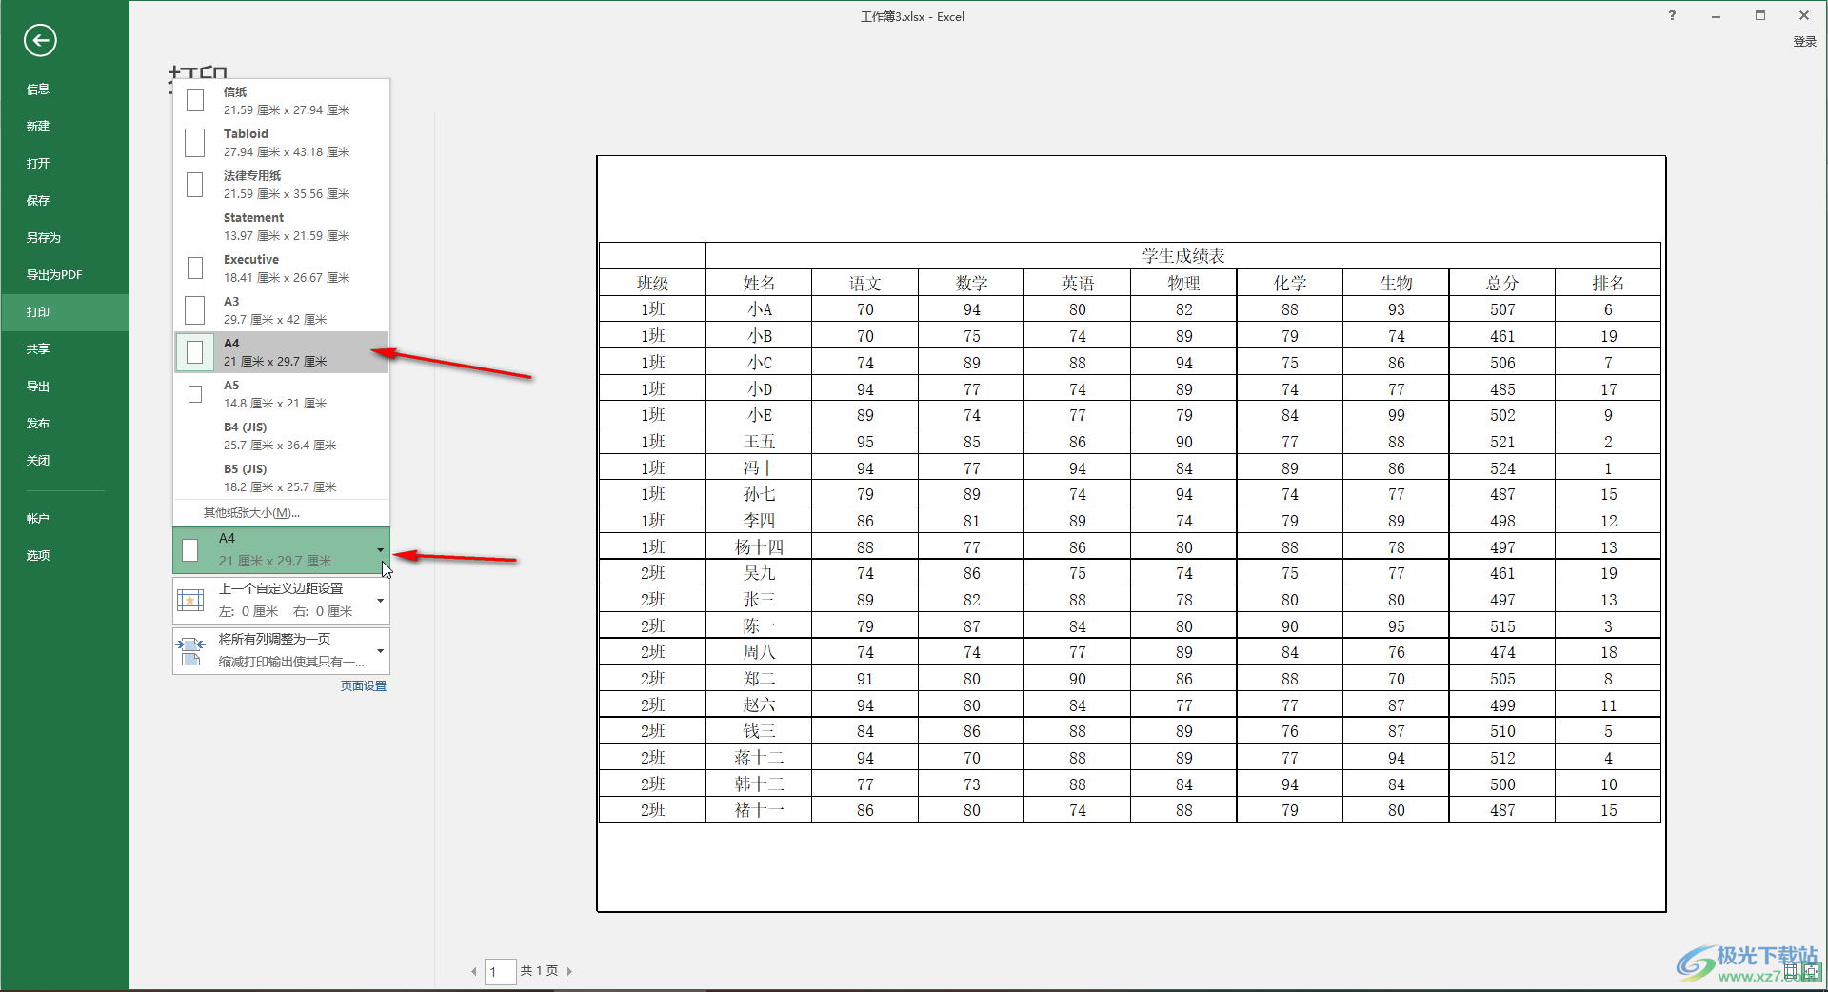The image size is (1828, 992).
Task: Choose the B5 (JIS) paper size
Action: click(x=281, y=478)
